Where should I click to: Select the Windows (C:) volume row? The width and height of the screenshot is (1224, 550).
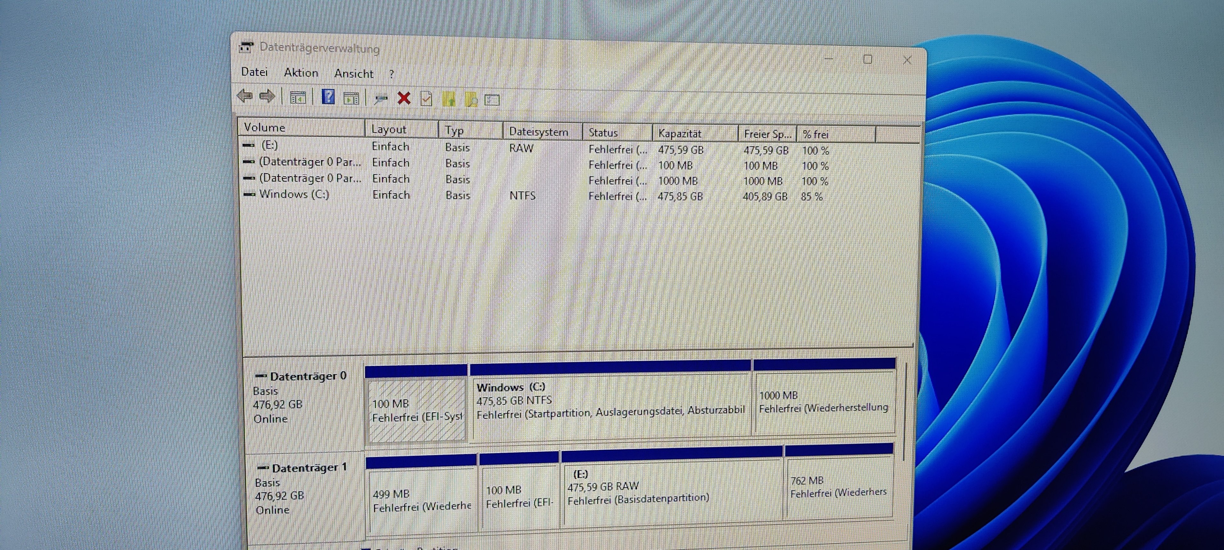click(x=294, y=194)
